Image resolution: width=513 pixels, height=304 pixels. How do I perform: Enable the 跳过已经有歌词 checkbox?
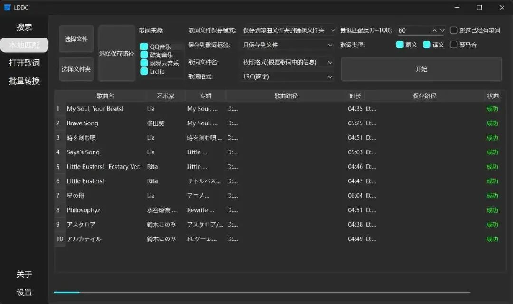tap(454, 30)
